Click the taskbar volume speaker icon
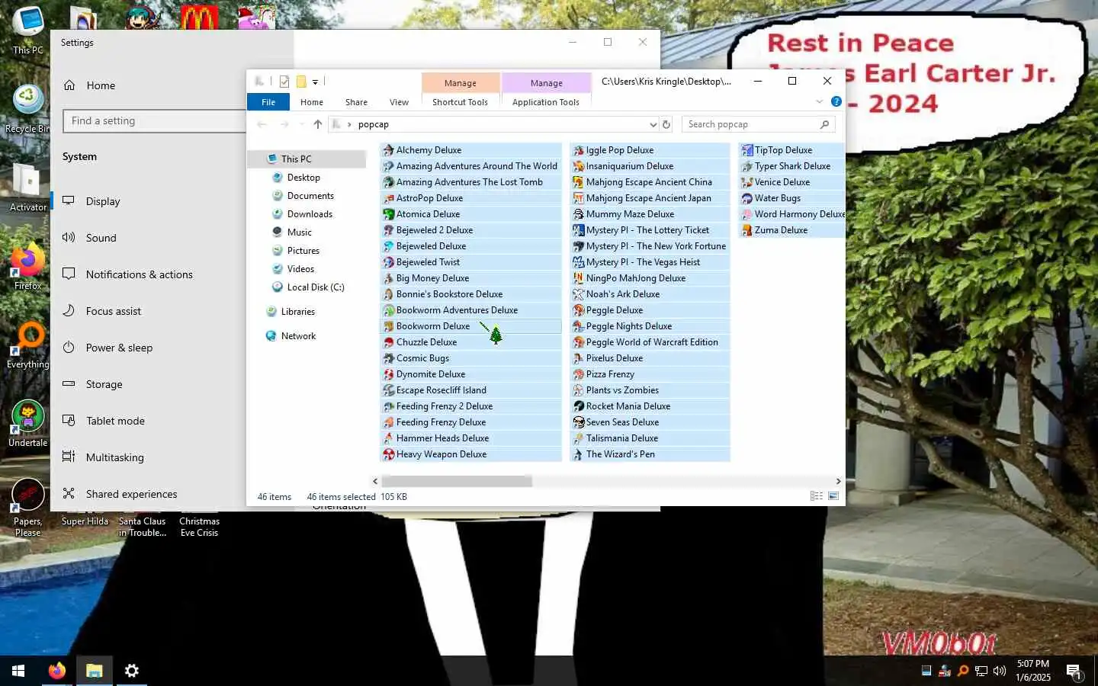This screenshot has height=686, width=1098. (x=1000, y=671)
